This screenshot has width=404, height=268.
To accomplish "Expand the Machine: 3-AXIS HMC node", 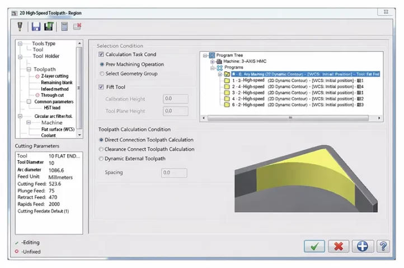I will [212, 61].
